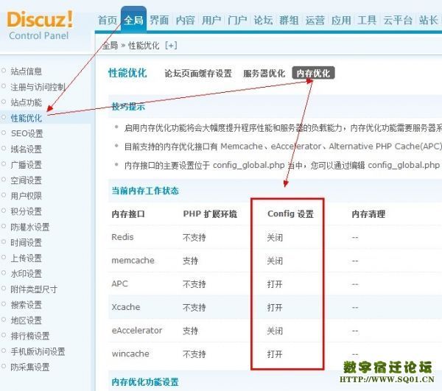Open 搜索设置 in the sidebar
Viewport: 442px width, 391px height.
click(27, 305)
